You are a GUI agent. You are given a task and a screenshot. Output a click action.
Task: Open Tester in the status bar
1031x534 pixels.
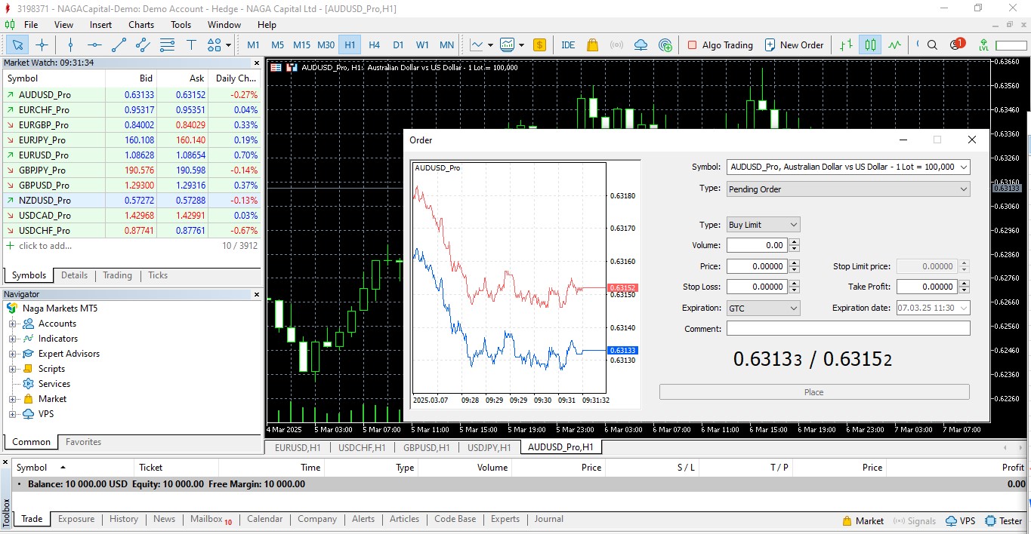pyautogui.click(x=1004, y=521)
